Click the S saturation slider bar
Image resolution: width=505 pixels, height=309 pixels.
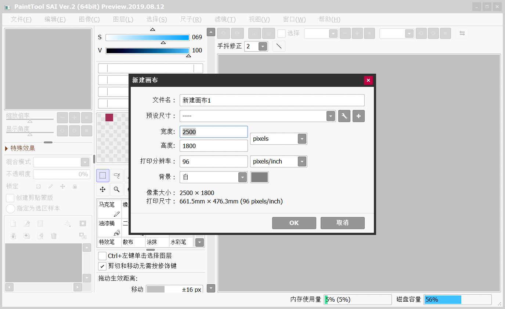[x=147, y=37]
